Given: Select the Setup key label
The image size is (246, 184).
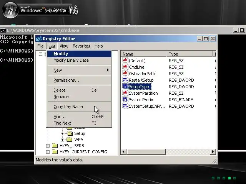Looking at the screenshot, I should coord(80,133).
